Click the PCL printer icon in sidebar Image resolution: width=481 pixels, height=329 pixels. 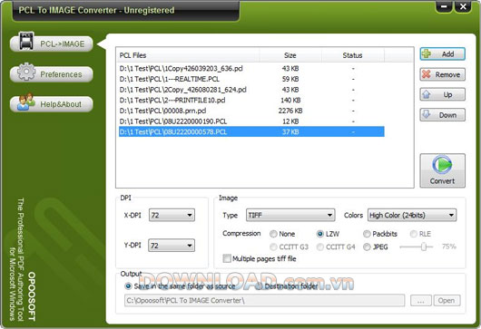26,41
